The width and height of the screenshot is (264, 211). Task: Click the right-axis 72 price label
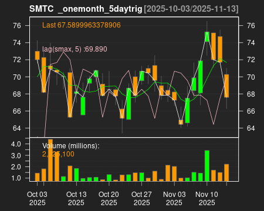coord(251,60)
